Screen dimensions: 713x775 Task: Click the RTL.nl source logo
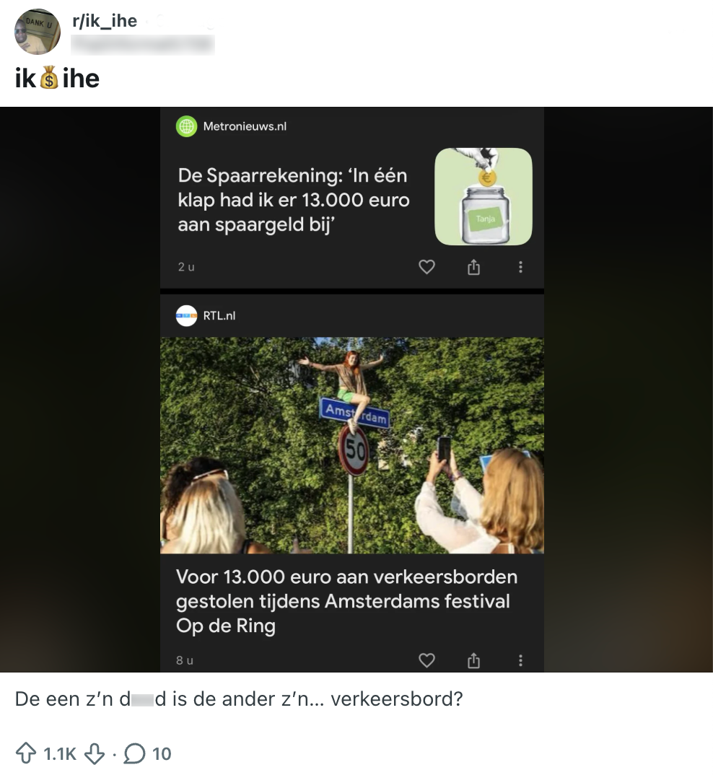186,316
